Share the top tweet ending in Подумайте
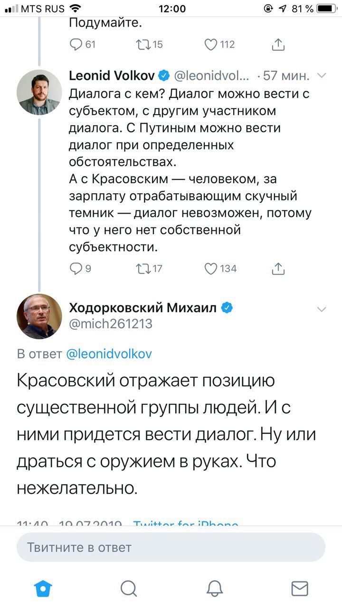Screen dimensions: 342x609 pyautogui.click(x=278, y=45)
